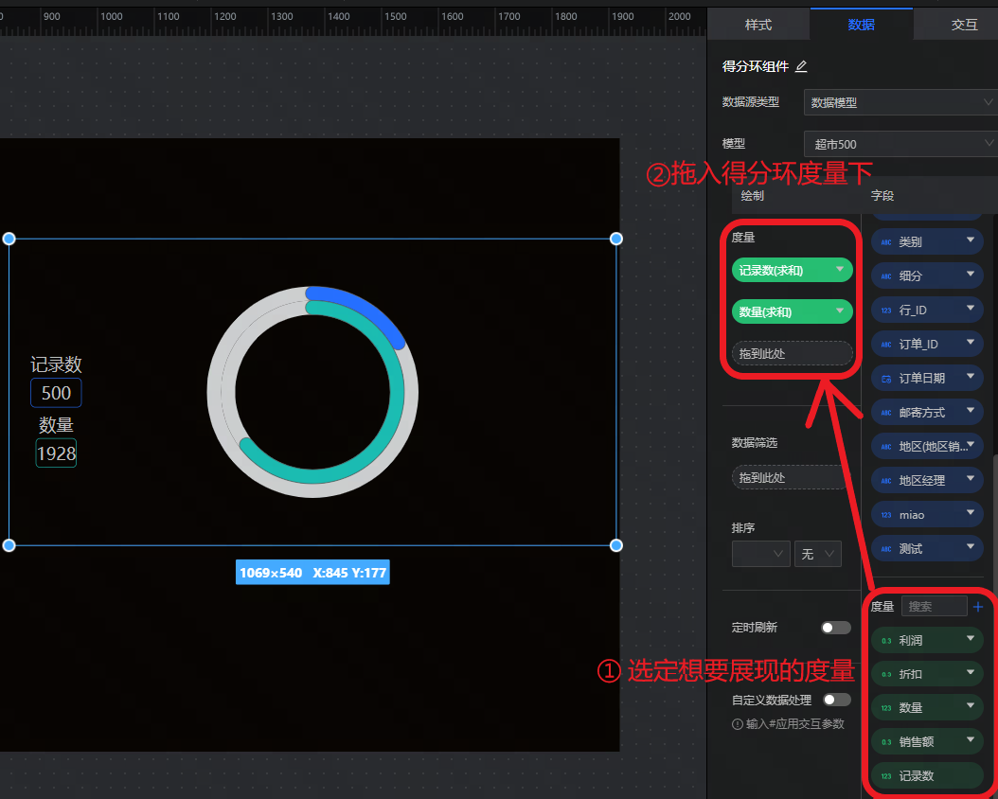Click the measure search input box
The image size is (998, 799).
coord(934,606)
